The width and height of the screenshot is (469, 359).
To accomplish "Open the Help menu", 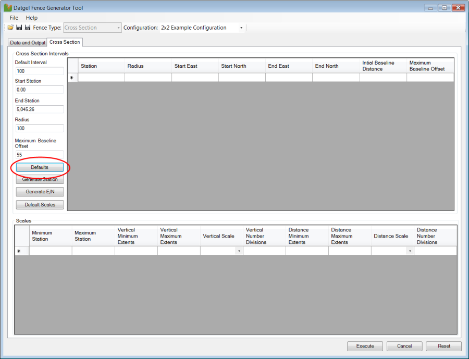I will click(x=32, y=18).
